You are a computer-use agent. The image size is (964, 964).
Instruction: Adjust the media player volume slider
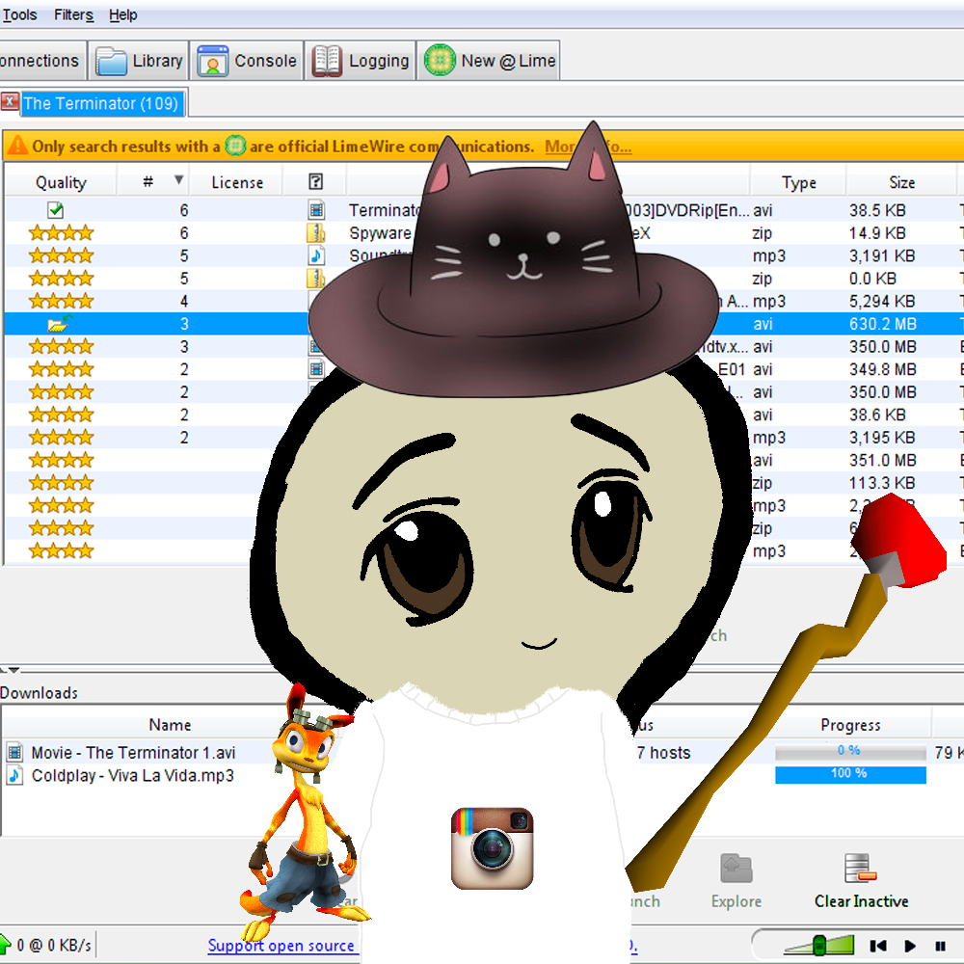pyautogui.click(x=819, y=945)
